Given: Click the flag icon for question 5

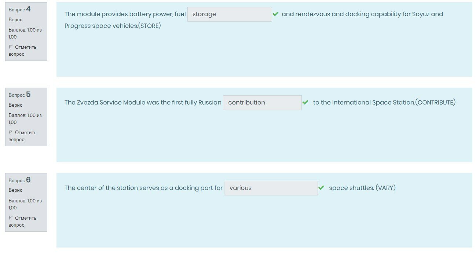Looking at the screenshot, I should [11, 133].
